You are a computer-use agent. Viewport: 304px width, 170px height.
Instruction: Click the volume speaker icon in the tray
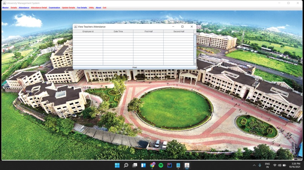pyautogui.click(x=279, y=165)
